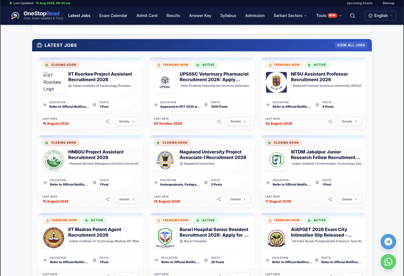Click the IIITDM Jabalpur logo
The height and width of the screenshot is (276, 404).
276,160
